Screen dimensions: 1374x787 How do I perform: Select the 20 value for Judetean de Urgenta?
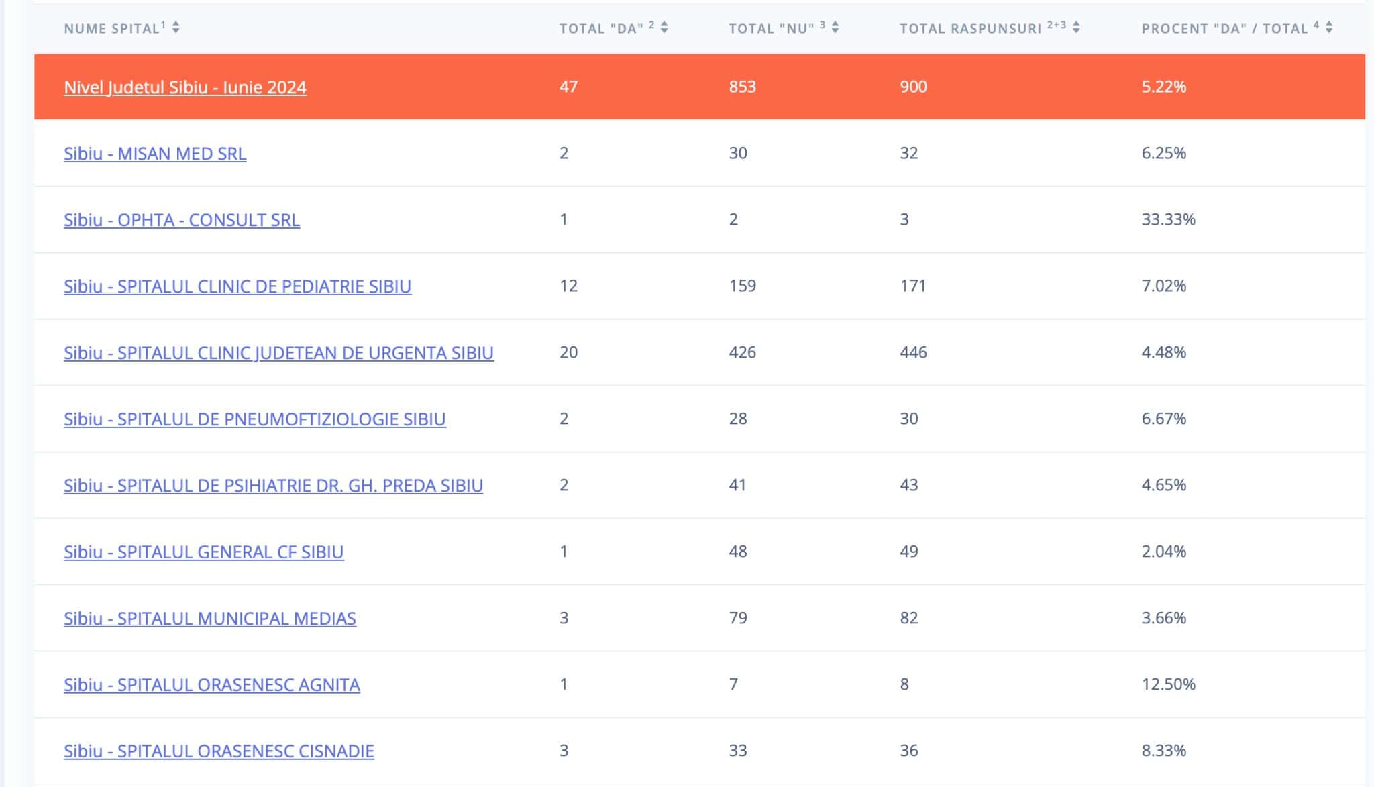[x=568, y=352]
